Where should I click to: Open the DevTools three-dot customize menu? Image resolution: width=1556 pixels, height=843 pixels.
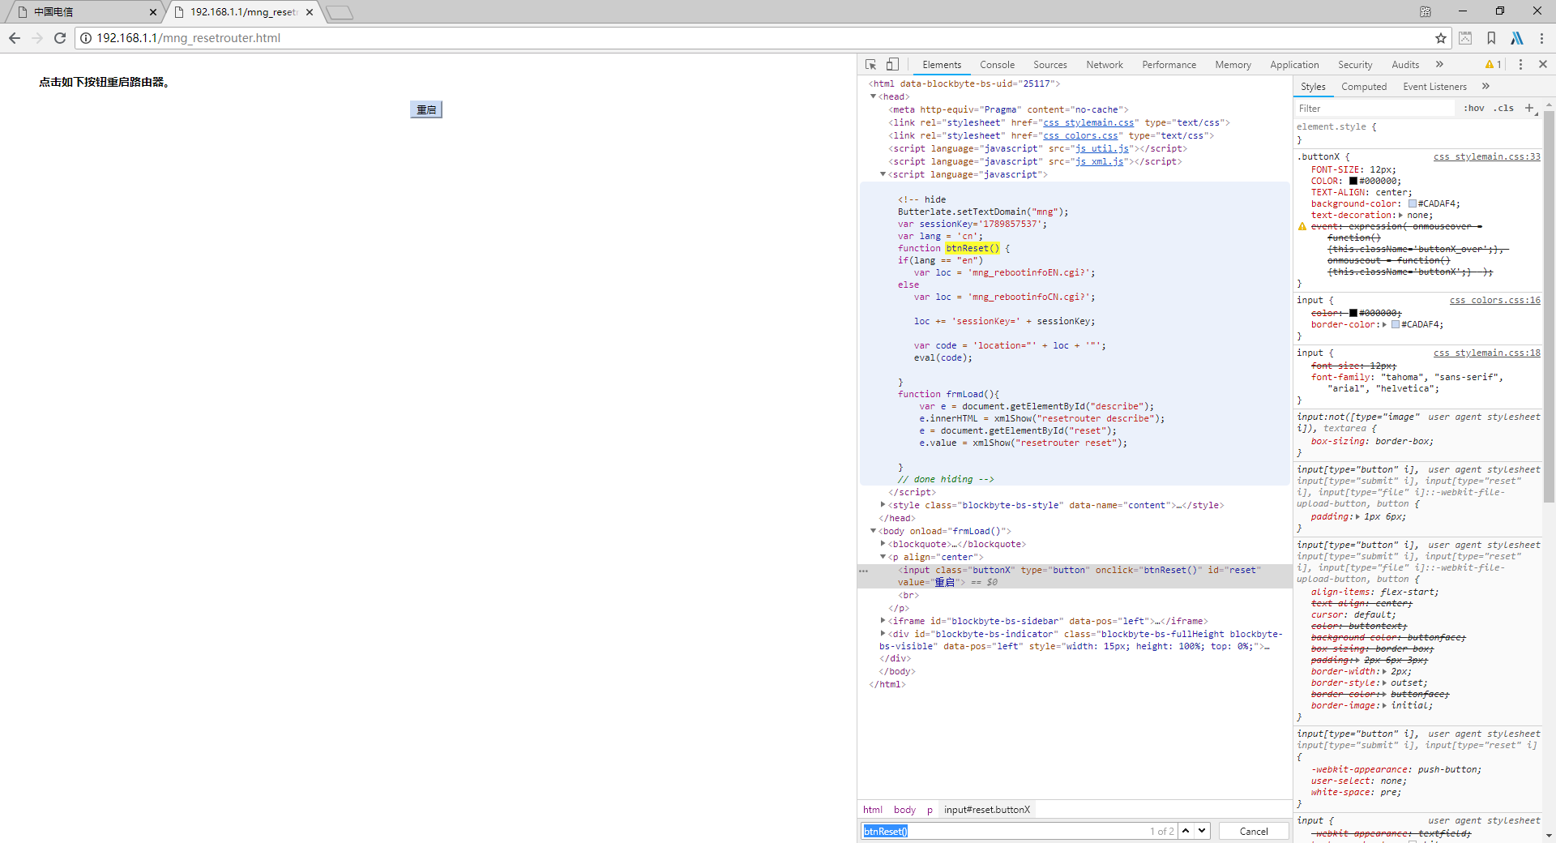pyautogui.click(x=1520, y=65)
